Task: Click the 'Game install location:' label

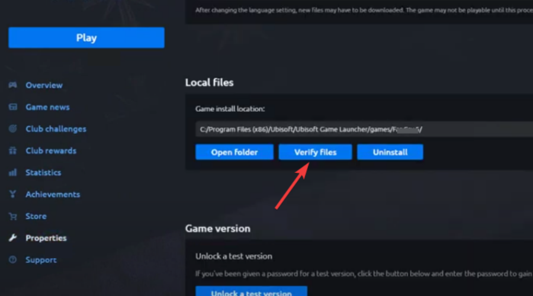Action: [230, 109]
